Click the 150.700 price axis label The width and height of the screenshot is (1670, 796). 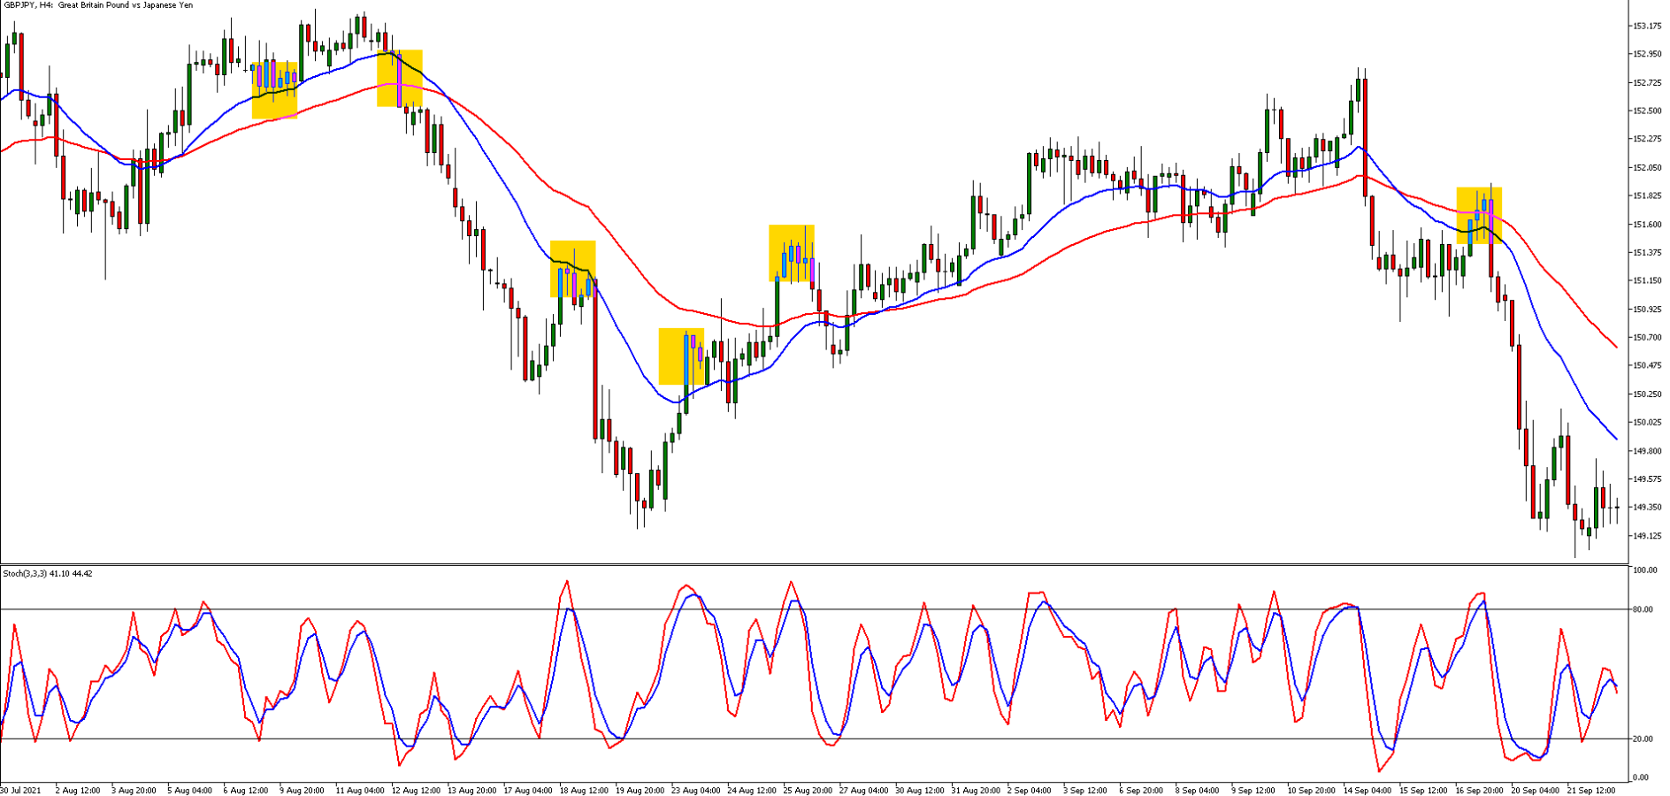[x=1647, y=337]
